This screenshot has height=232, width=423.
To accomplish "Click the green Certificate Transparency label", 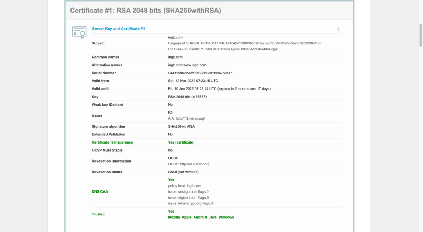I will pos(112,142).
